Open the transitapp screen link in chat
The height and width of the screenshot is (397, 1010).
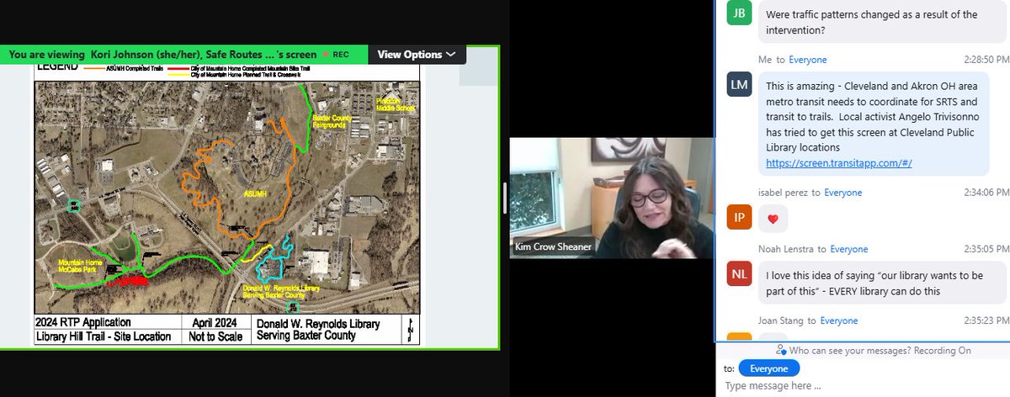pos(839,163)
